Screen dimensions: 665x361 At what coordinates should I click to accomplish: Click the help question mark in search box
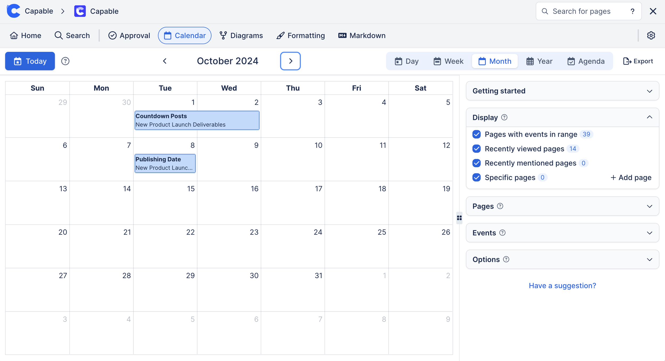tap(633, 11)
